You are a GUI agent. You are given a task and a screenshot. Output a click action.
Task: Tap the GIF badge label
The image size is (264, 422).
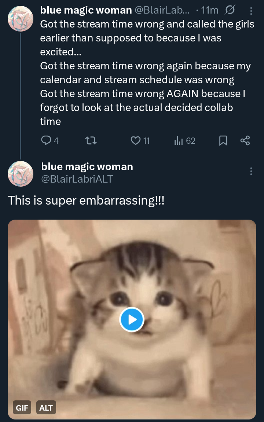pos(22,408)
